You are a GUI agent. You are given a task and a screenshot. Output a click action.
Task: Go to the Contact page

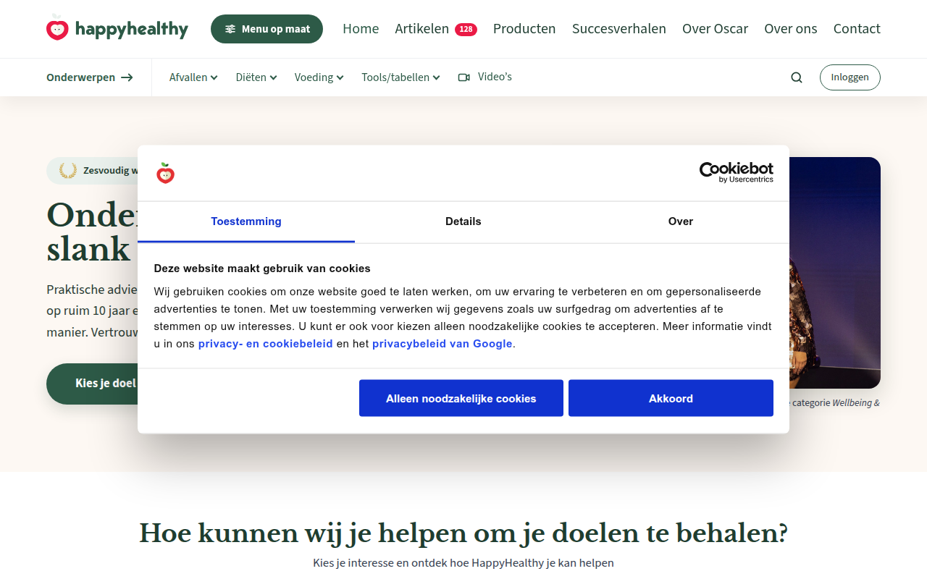(x=857, y=29)
